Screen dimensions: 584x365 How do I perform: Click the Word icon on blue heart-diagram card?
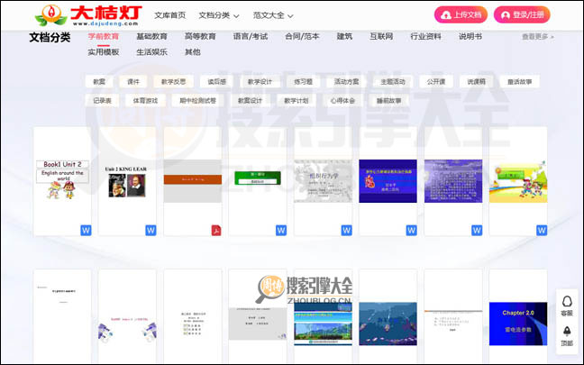(412, 230)
